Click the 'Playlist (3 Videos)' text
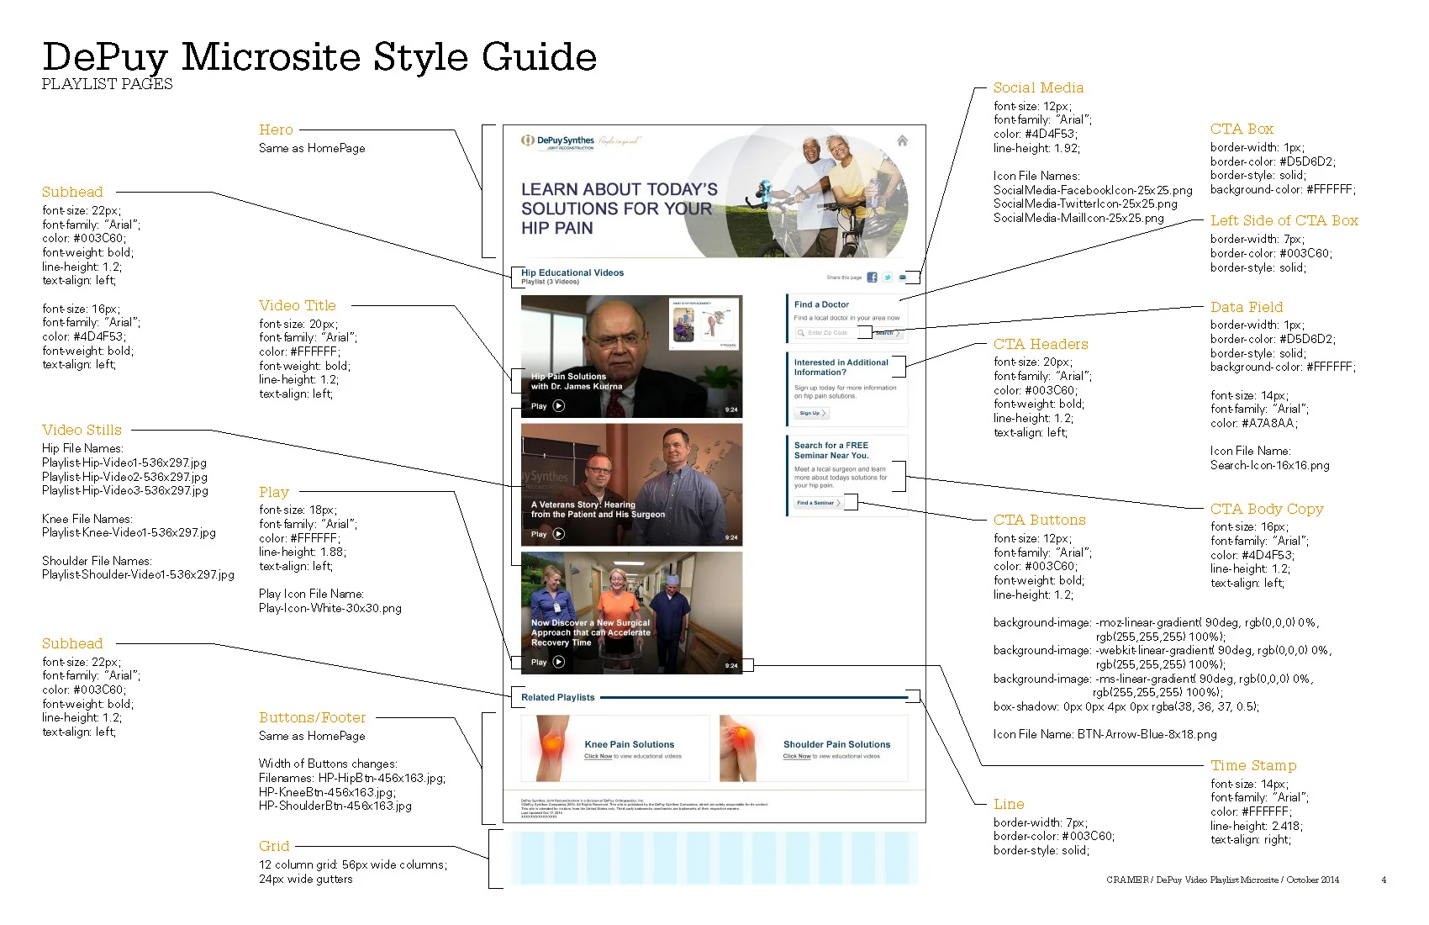The height and width of the screenshot is (925, 1429). click(550, 282)
